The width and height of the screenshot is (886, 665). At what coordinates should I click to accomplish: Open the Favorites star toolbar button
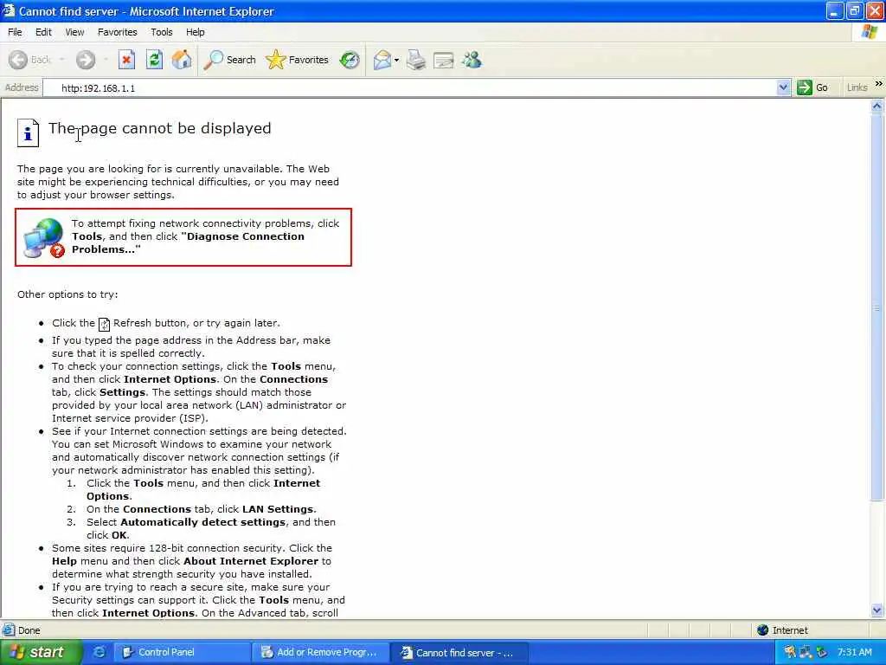[298, 60]
